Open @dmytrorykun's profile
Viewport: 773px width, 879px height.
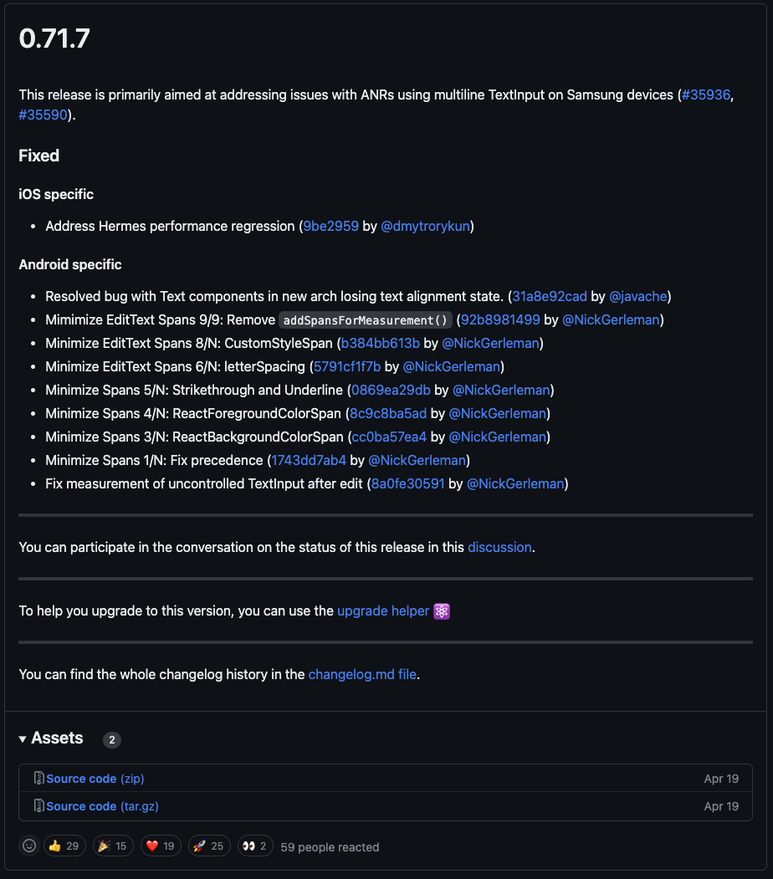click(x=426, y=226)
